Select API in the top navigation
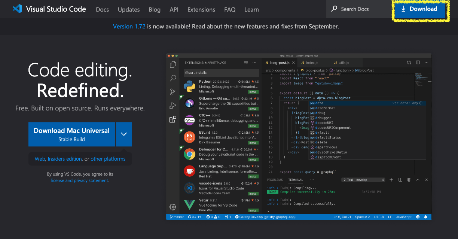Screen dimensions: 458x240 click(174, 9)
